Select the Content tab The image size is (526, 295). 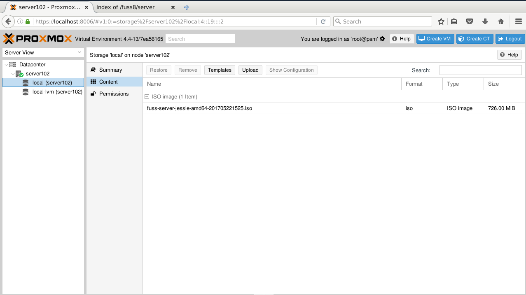115,82
